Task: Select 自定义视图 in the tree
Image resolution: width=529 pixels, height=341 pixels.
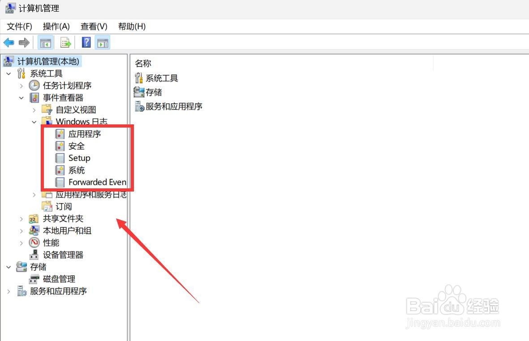Action: [x=76, y=110]
